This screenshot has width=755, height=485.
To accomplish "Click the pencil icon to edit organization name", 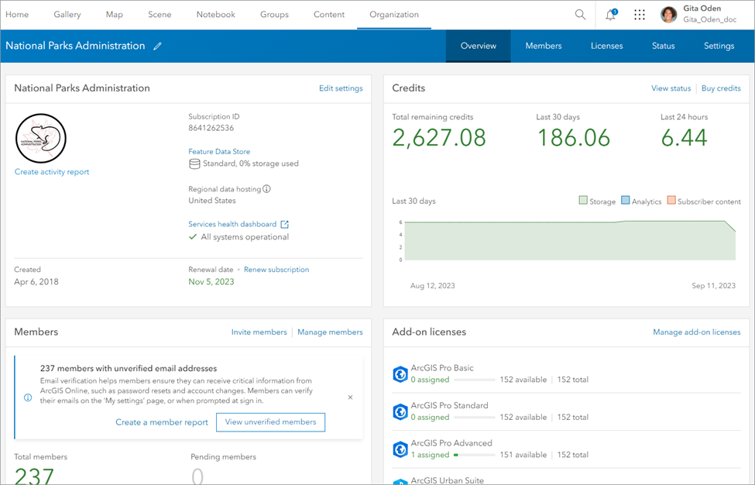I will [157, 46].
